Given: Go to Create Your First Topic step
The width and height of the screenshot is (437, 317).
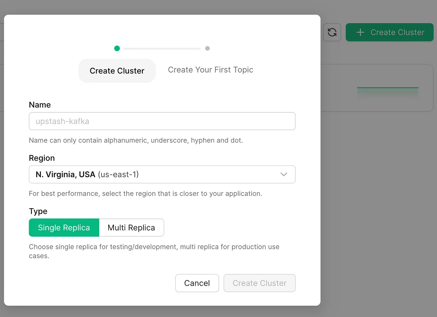Looking at the screenshot, I should [210, 70].
